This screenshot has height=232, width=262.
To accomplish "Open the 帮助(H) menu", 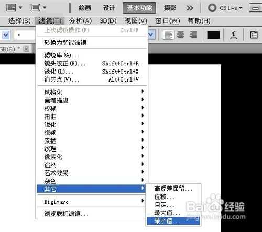I will [x=199, y=21].
